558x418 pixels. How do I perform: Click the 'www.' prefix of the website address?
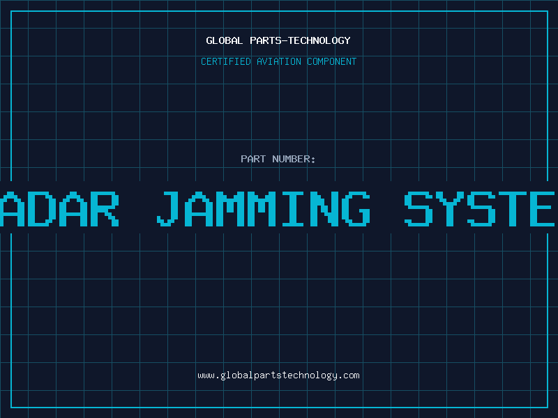[209, 376]
